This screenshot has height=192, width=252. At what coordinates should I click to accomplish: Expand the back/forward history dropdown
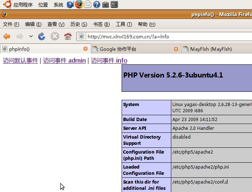pyautogui.click(x=31, y=36)
